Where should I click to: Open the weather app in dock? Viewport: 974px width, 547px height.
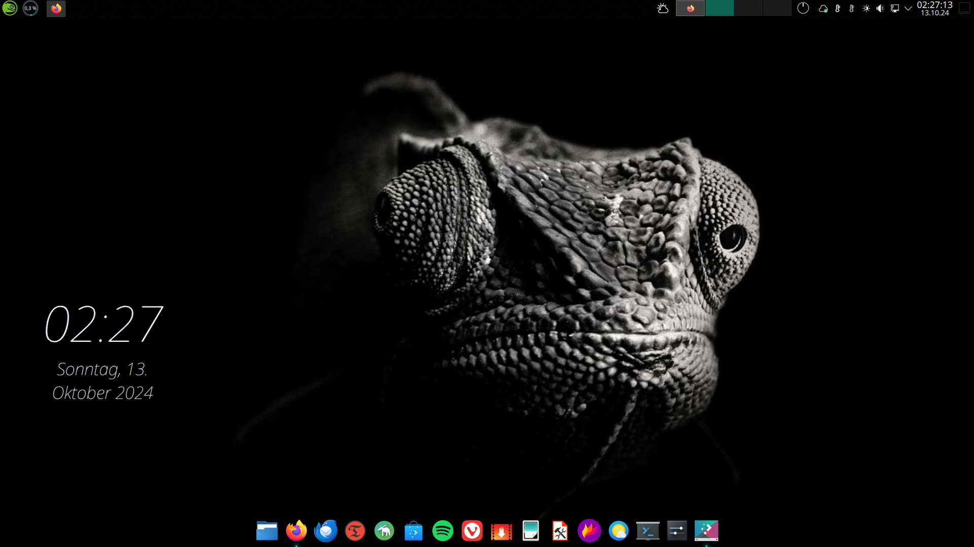coord(618,531)
